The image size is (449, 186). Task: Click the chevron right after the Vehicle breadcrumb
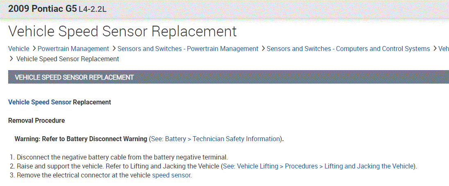click(x=34, y=49)
